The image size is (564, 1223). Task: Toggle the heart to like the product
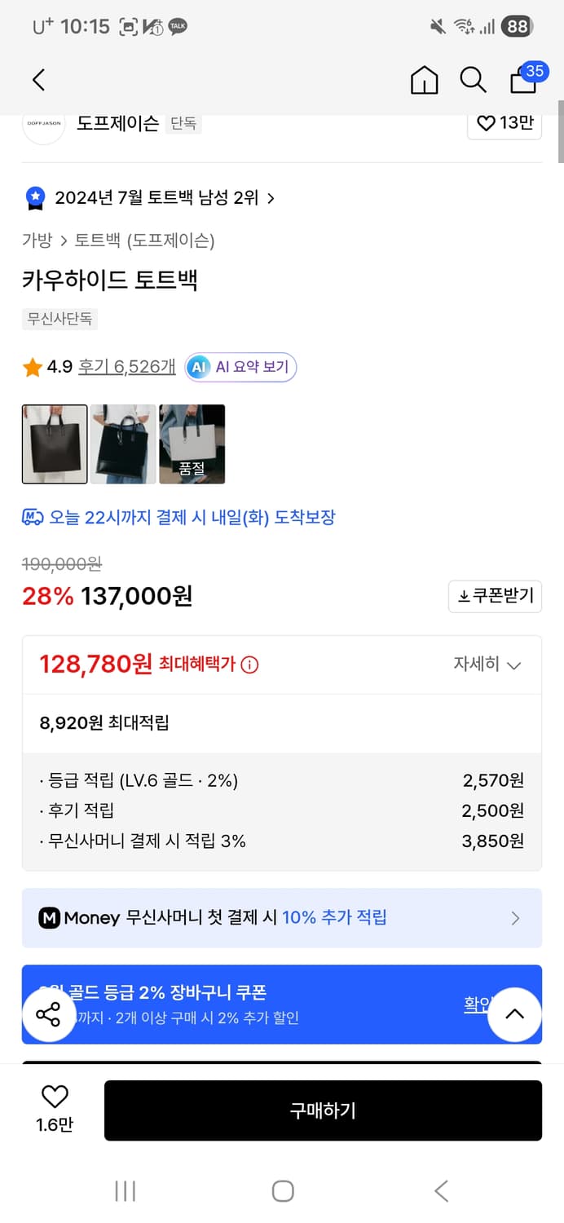pyautogui.click(x=52, y=1097)
